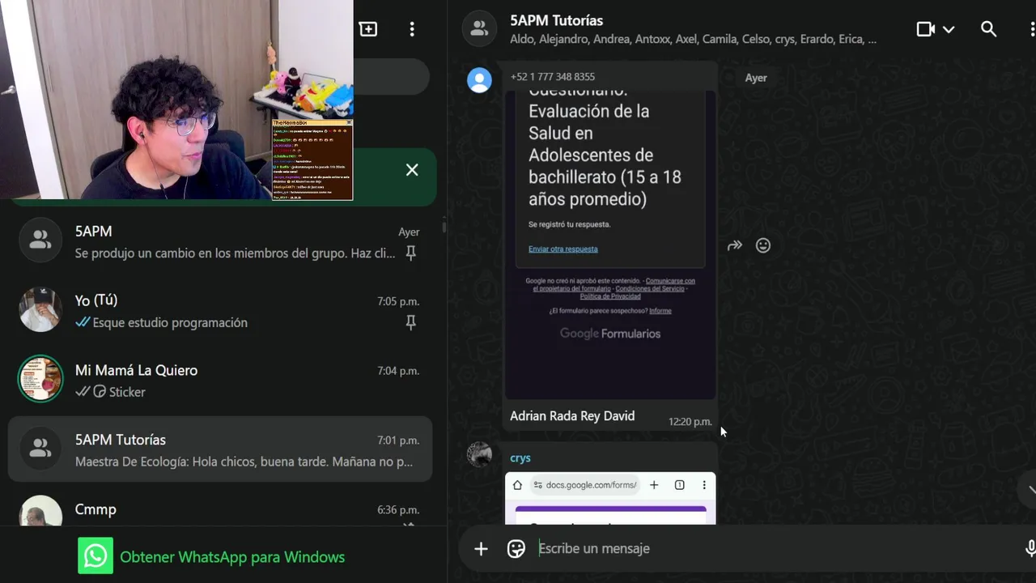Jump to latest messages with down arrow
1036x583 pixels.
coord(1030,489)
